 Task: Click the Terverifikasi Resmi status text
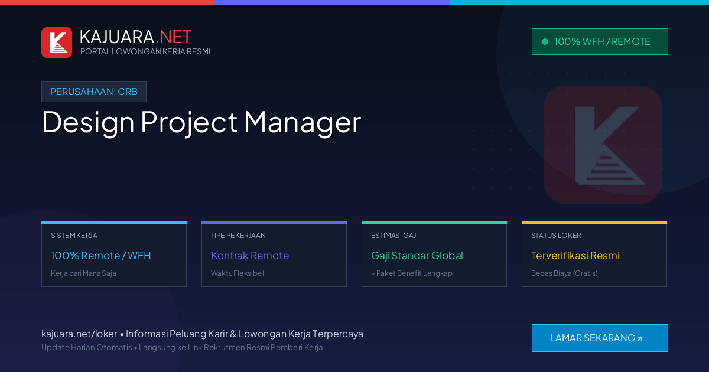tap(575, 256)
